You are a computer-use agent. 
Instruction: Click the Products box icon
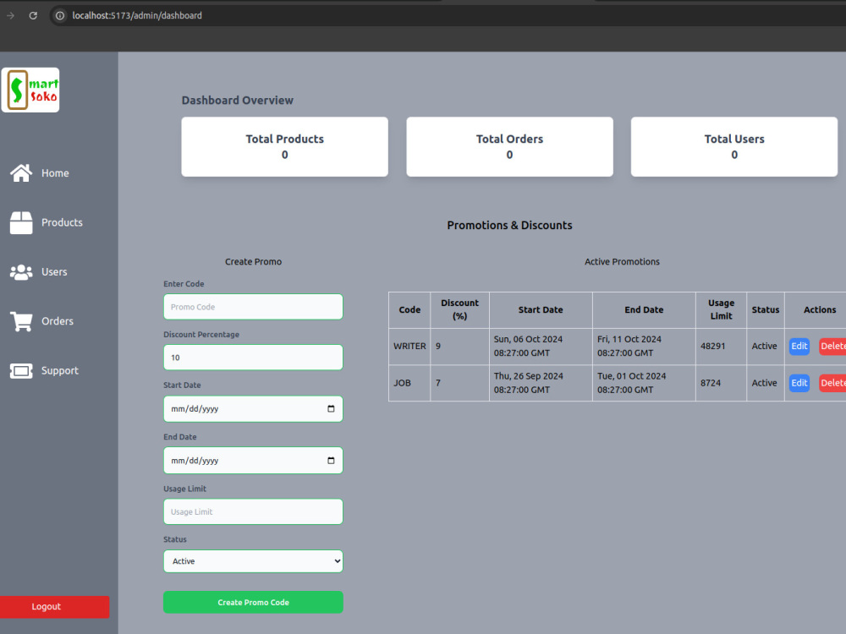click(21, 222)
